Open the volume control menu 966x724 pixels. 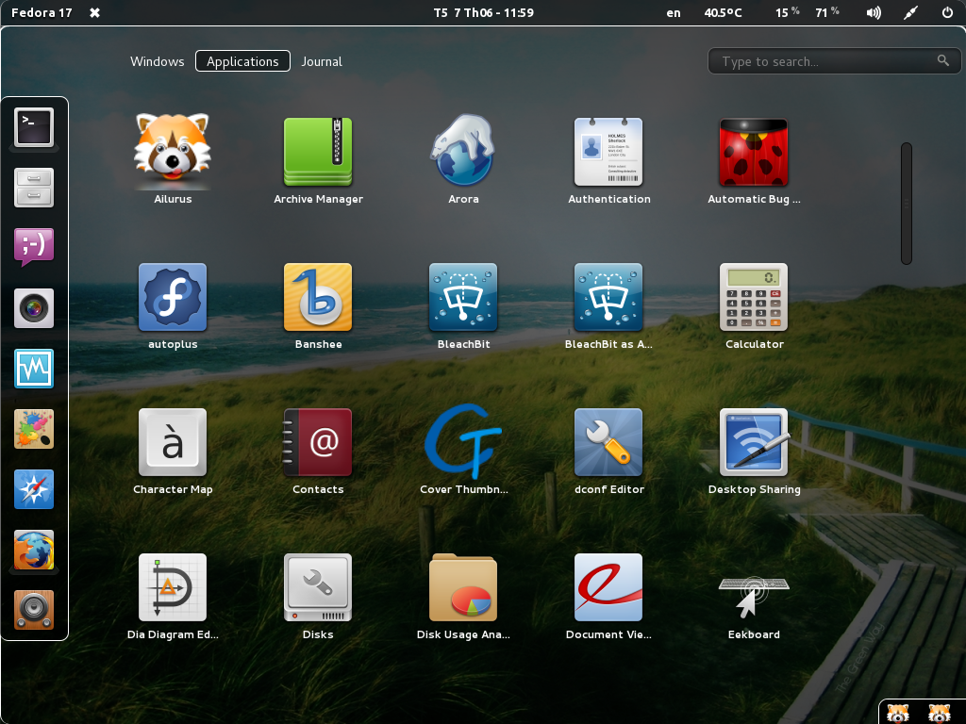click(874, 12)
